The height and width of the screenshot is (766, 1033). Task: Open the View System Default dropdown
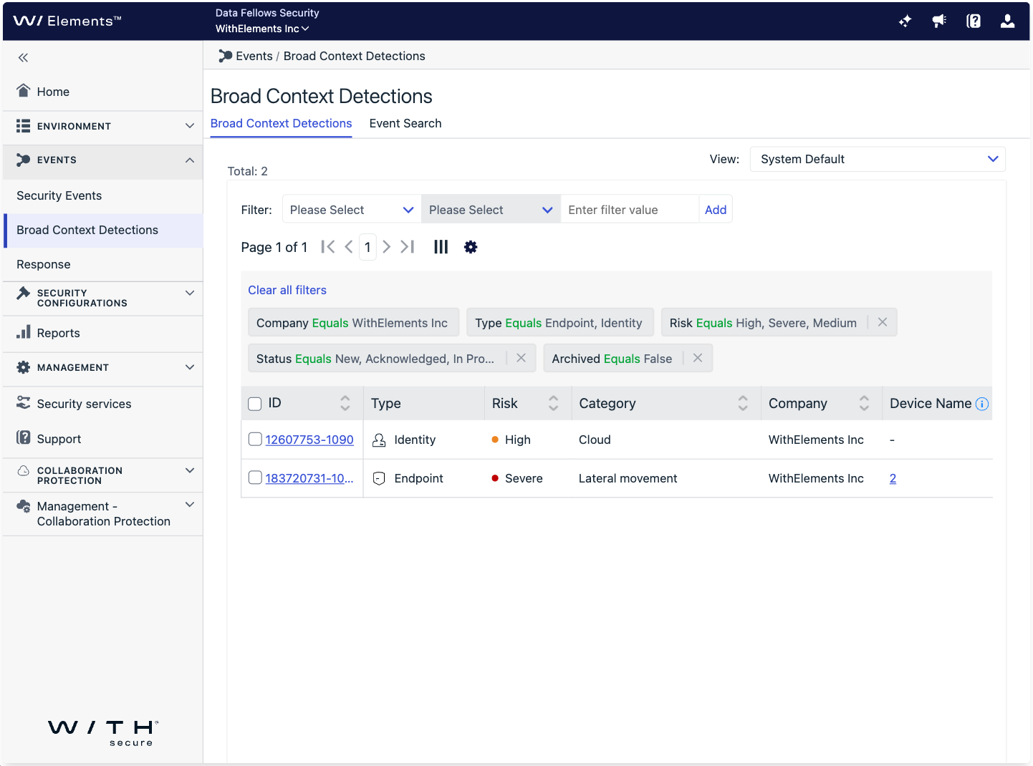click(878, 159)
